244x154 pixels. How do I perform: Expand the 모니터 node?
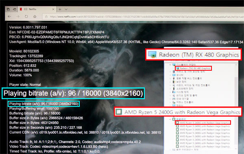pyautogui.click(x=170, y=75)
